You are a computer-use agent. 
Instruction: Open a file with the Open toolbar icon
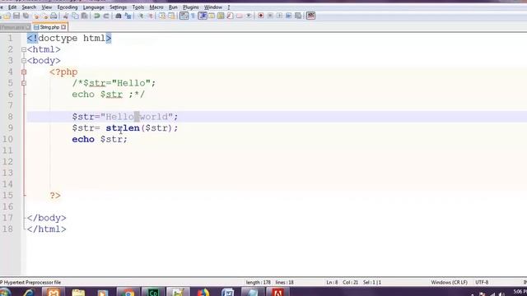pos(7,16)
